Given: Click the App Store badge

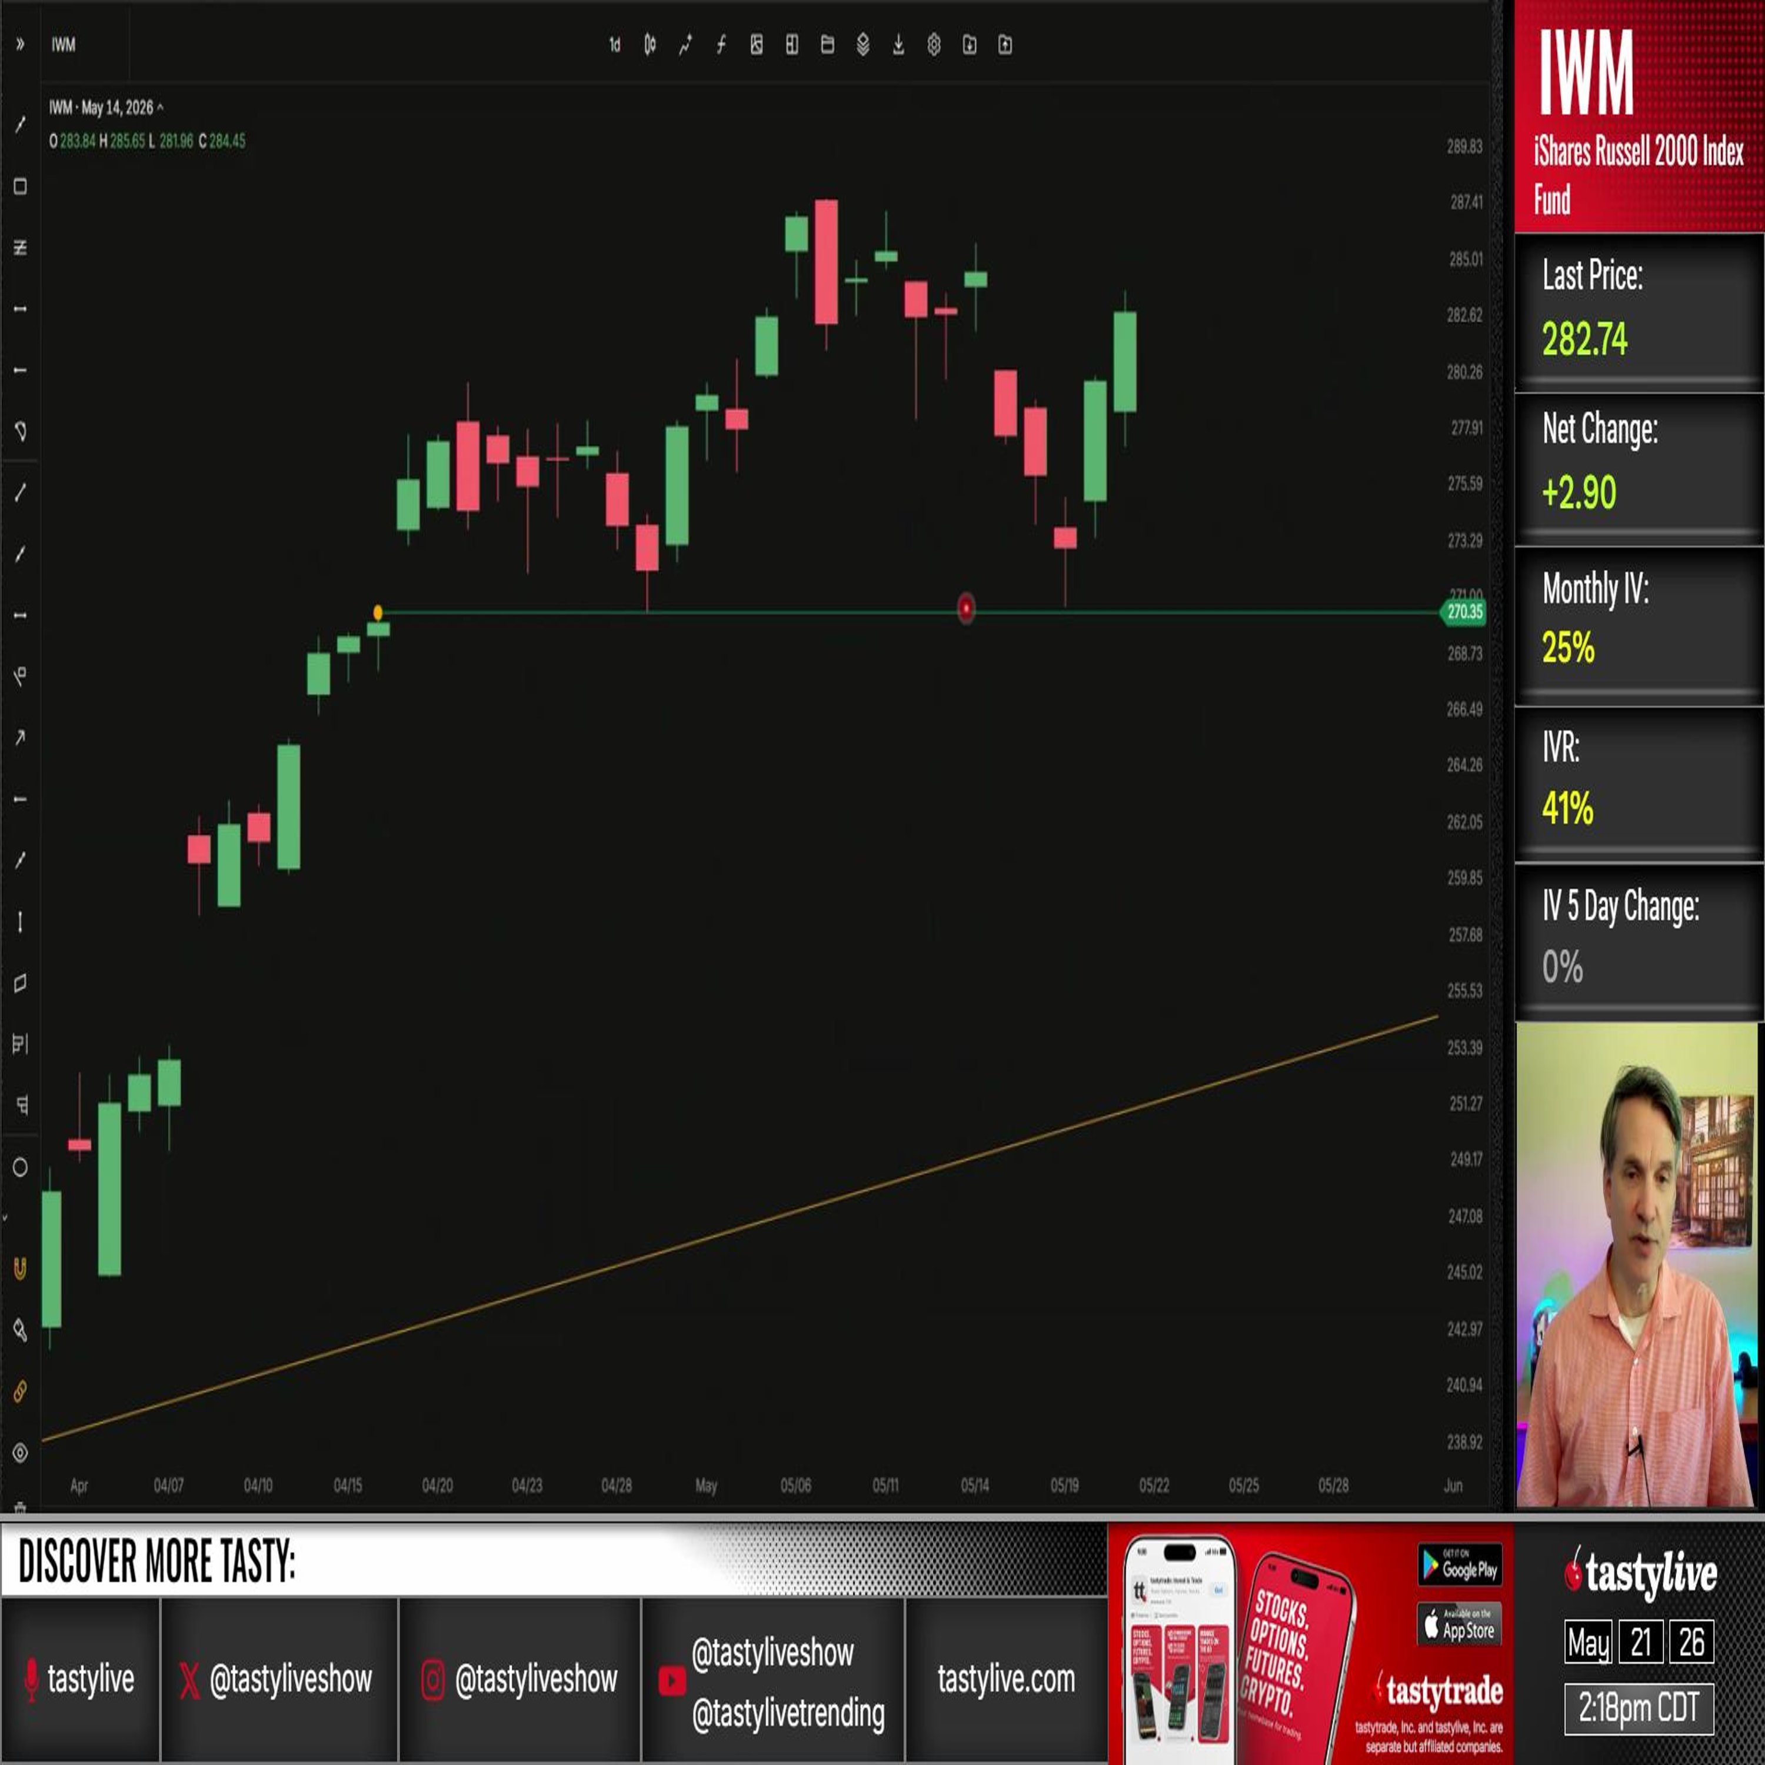Looking at the screenshot, I should 1459,1625.
